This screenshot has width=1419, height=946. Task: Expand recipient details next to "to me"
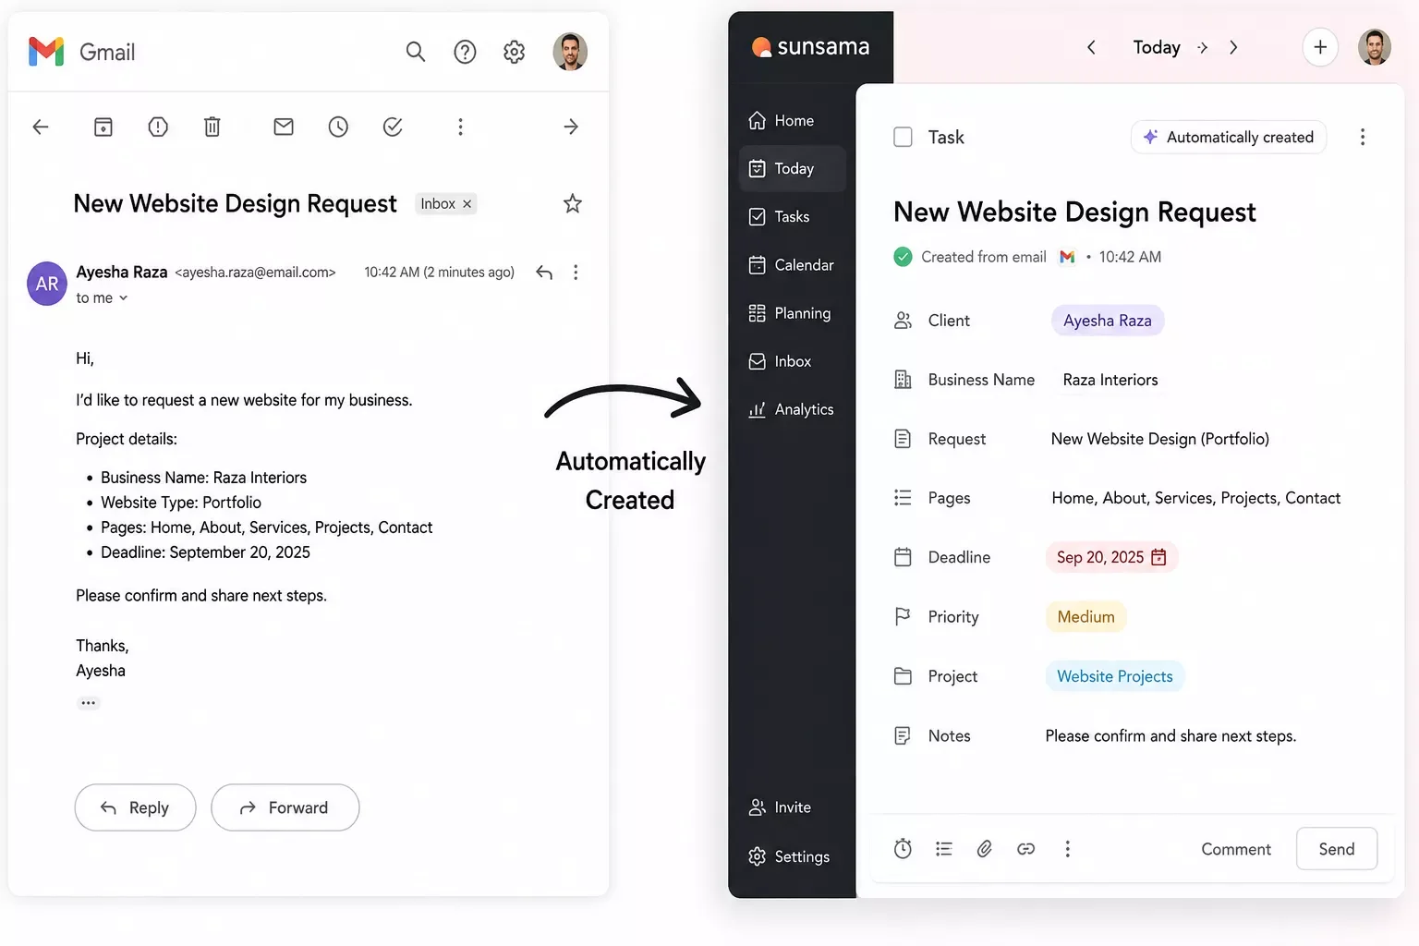(x=123, y=298)
